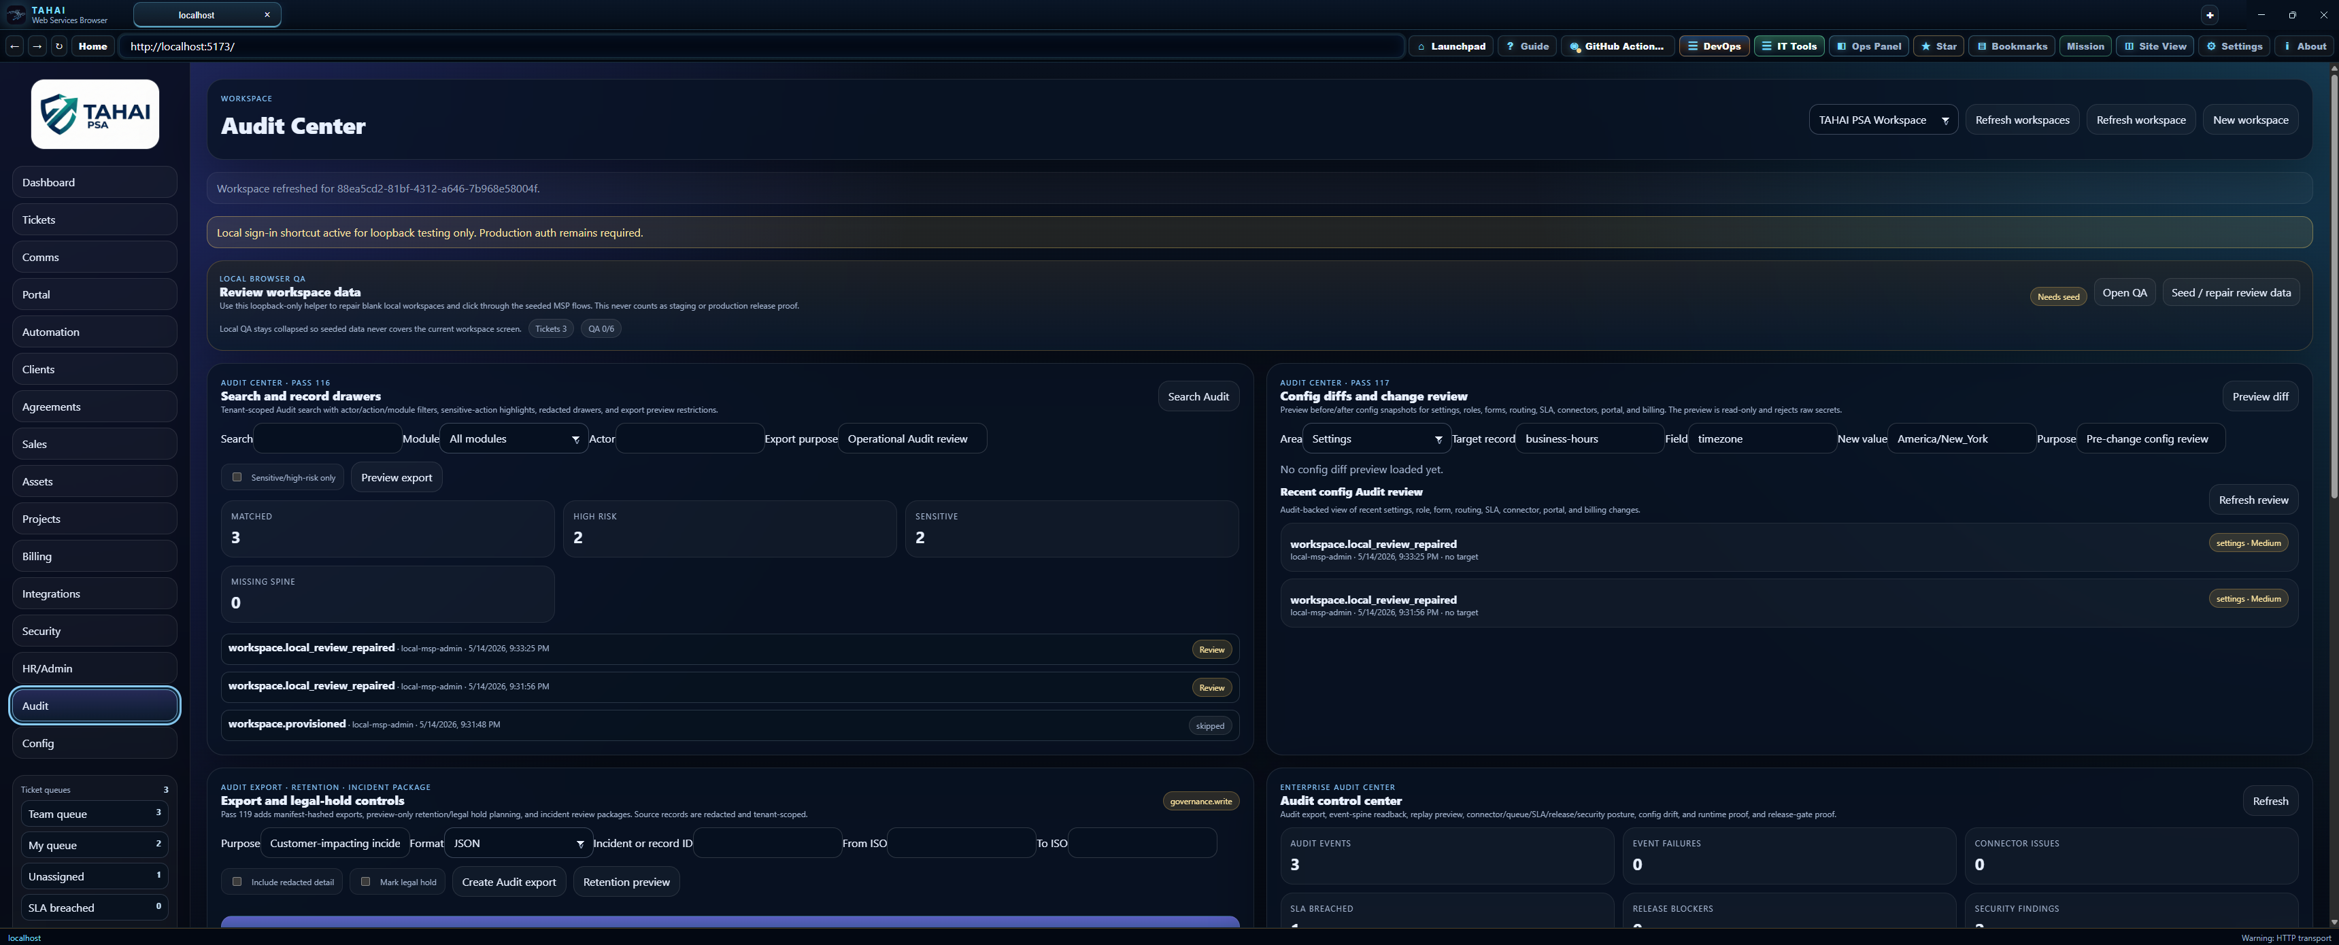Open the TAHAI PSA Workspace dropdown
The height and width of the screenshot is (945, 2339).
[1883, 120]
